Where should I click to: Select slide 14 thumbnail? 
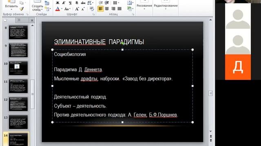click(x=18, y=139)
